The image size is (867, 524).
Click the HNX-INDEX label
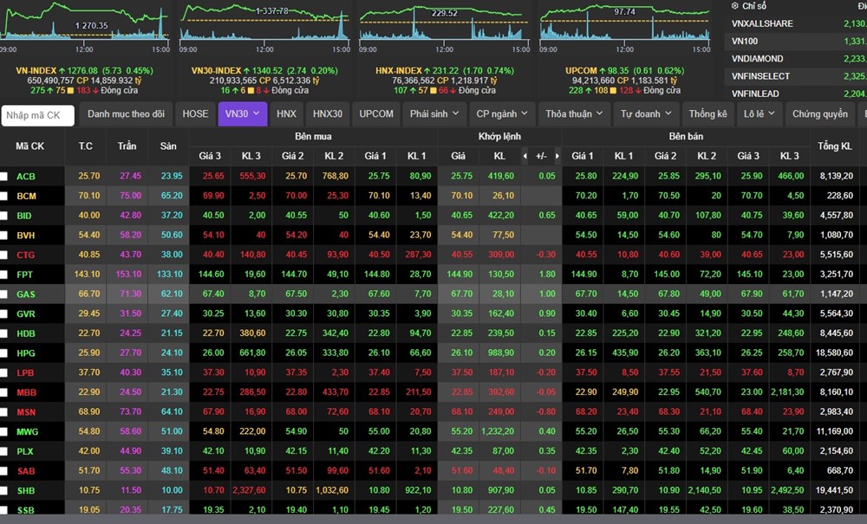(x=399, y=71)
